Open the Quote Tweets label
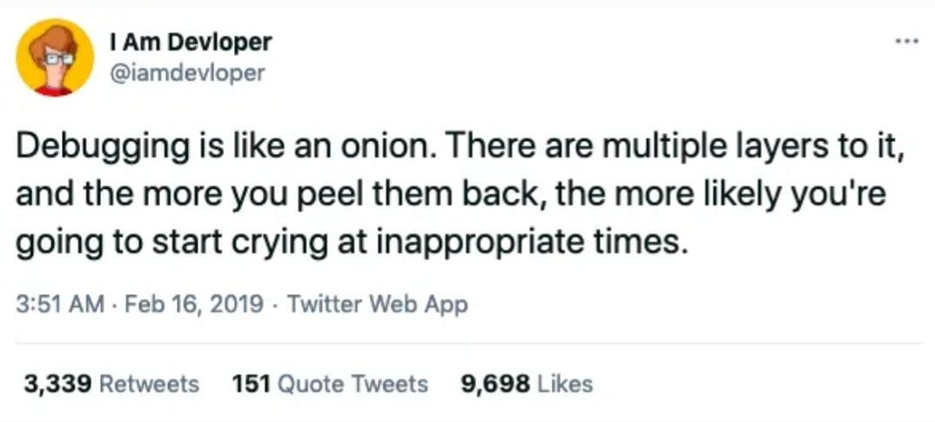 [x=351, y=384]
